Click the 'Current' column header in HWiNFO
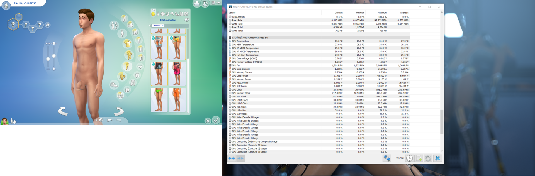The width and height of the screenshot is (535, 176). [339, 13]
